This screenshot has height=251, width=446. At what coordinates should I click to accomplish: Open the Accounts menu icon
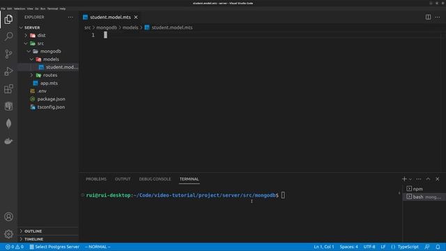[8, 217]
